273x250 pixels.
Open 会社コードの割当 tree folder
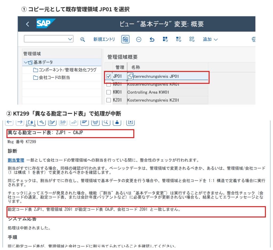tap(51, 78)
